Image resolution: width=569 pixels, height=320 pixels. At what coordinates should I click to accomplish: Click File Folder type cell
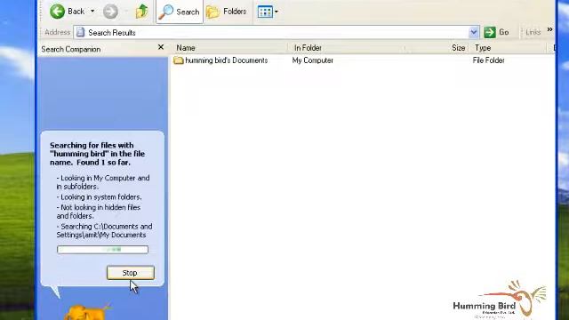[x=488, y=60]
